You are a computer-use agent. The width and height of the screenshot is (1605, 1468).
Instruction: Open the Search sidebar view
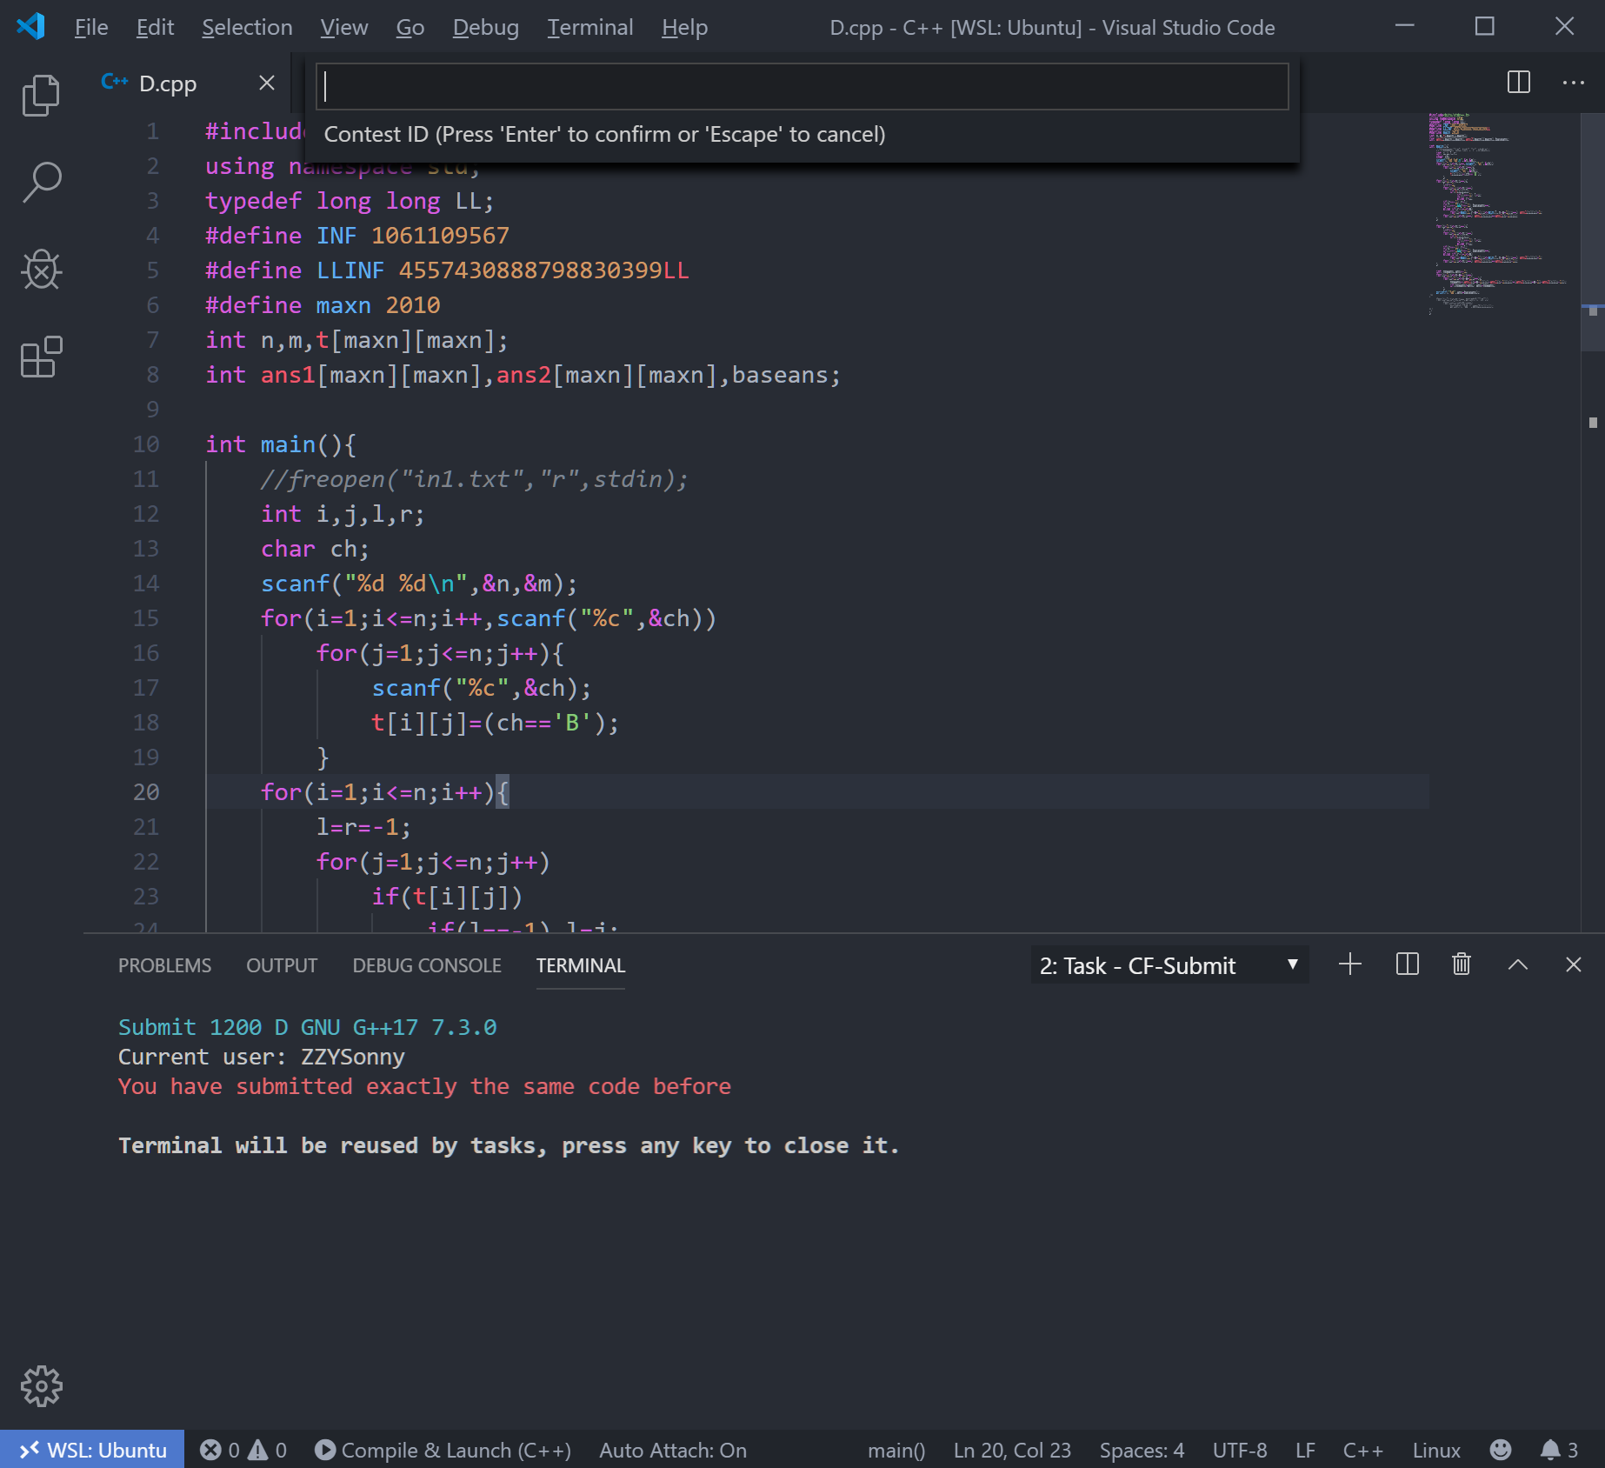click(40, 181)
